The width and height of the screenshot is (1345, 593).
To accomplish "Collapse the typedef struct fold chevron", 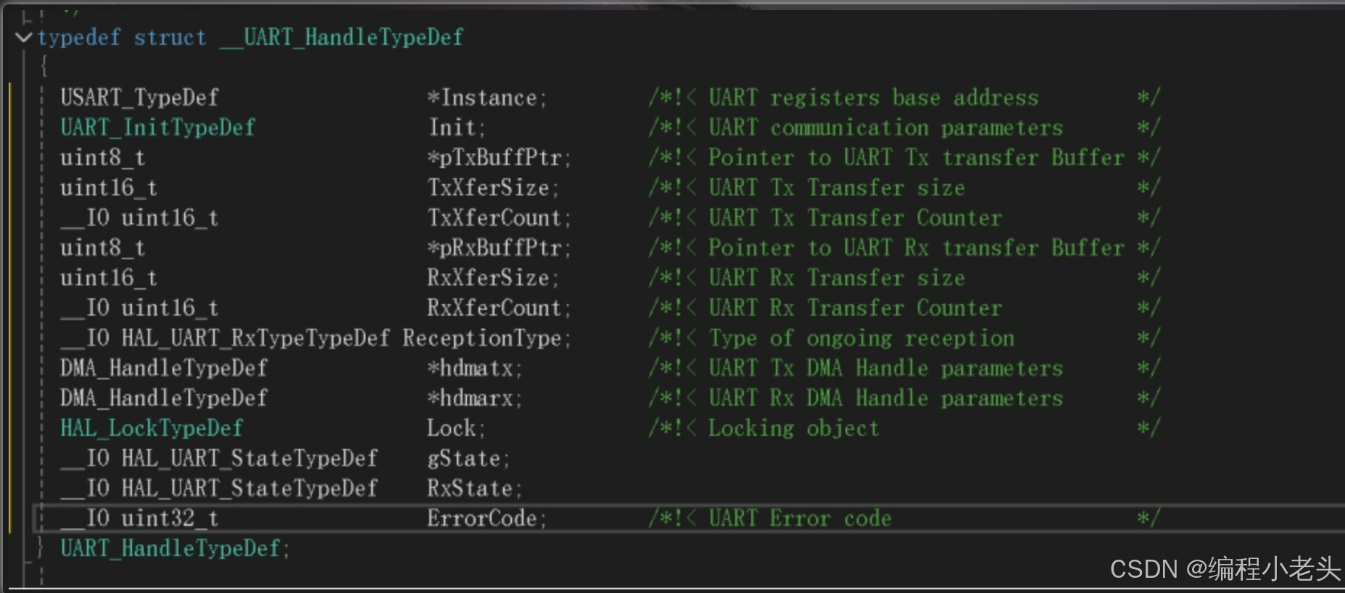I will 24,37.
